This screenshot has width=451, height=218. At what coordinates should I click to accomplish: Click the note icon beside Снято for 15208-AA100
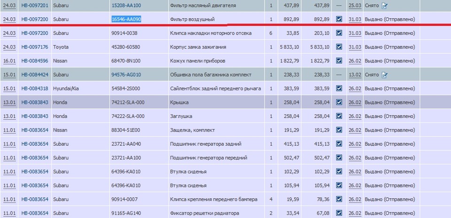click(384, 6)
